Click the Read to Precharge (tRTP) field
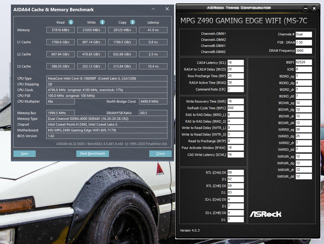 [236, 141]
